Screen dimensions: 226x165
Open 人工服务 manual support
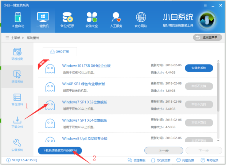[x=116, y=20]
